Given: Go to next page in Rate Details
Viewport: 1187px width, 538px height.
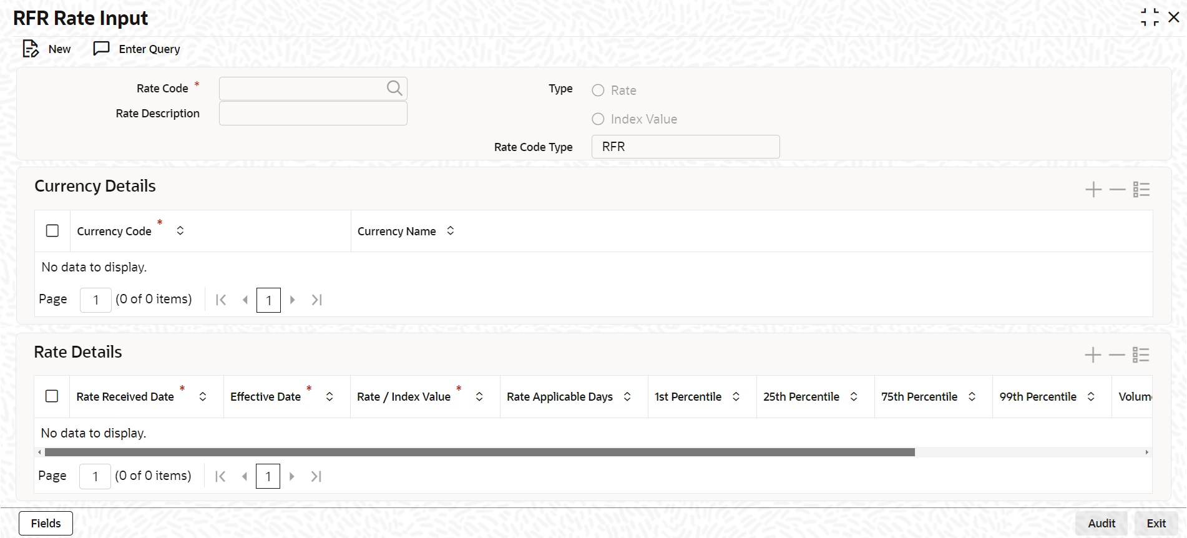Looking at the screenshot, I should click(x=291, y=477).
